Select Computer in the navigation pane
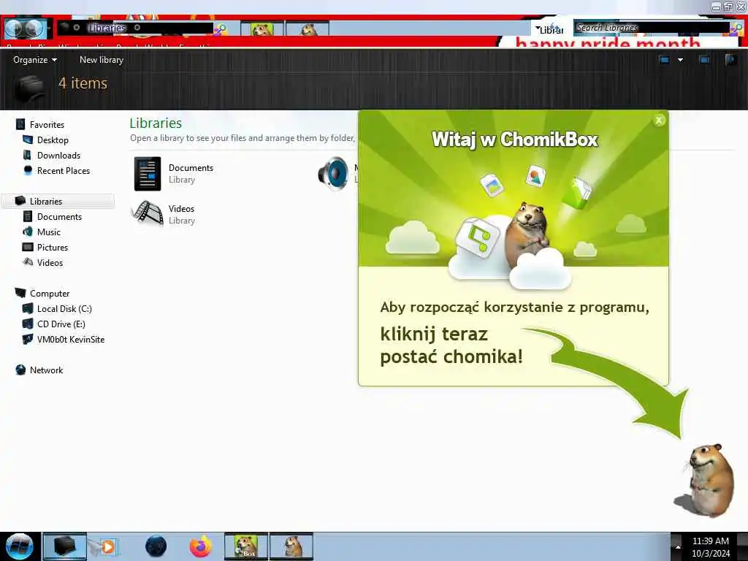 tap(50, 293)
